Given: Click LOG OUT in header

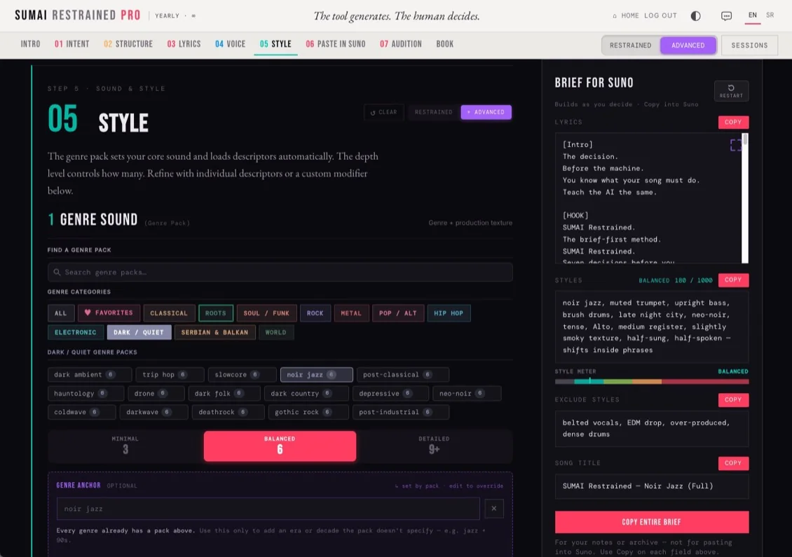Looking at the screenshot, I should [660, 15].
